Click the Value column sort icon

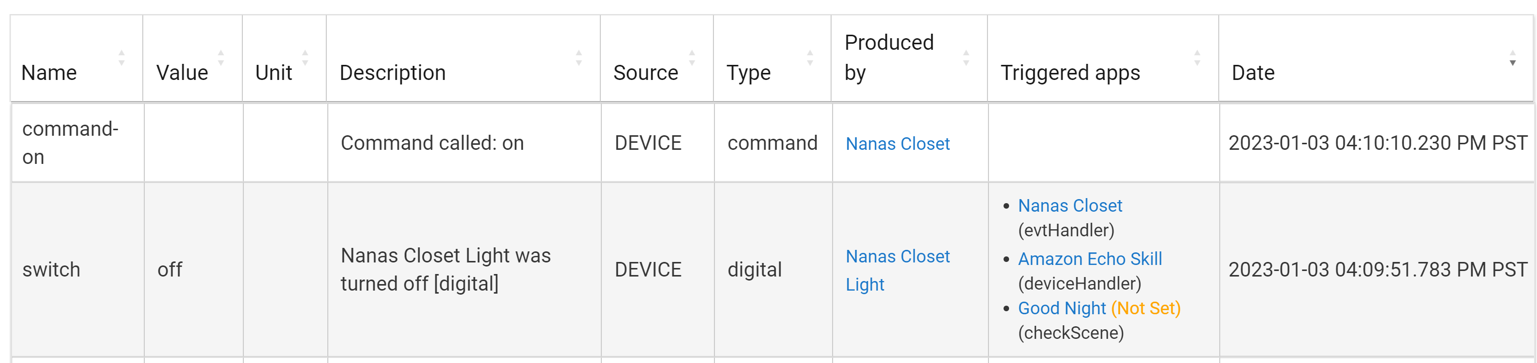pyautogui.click(x=221, y=58)
